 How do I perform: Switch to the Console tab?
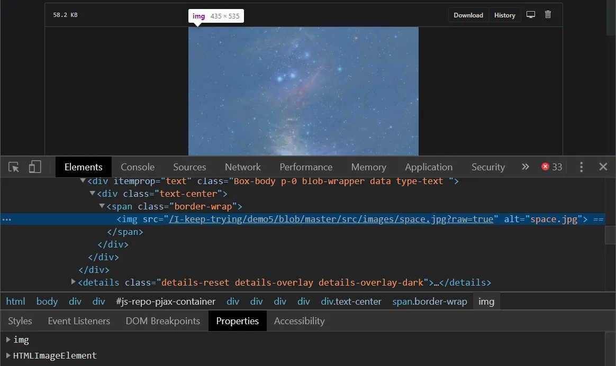[x=138, y=167]
